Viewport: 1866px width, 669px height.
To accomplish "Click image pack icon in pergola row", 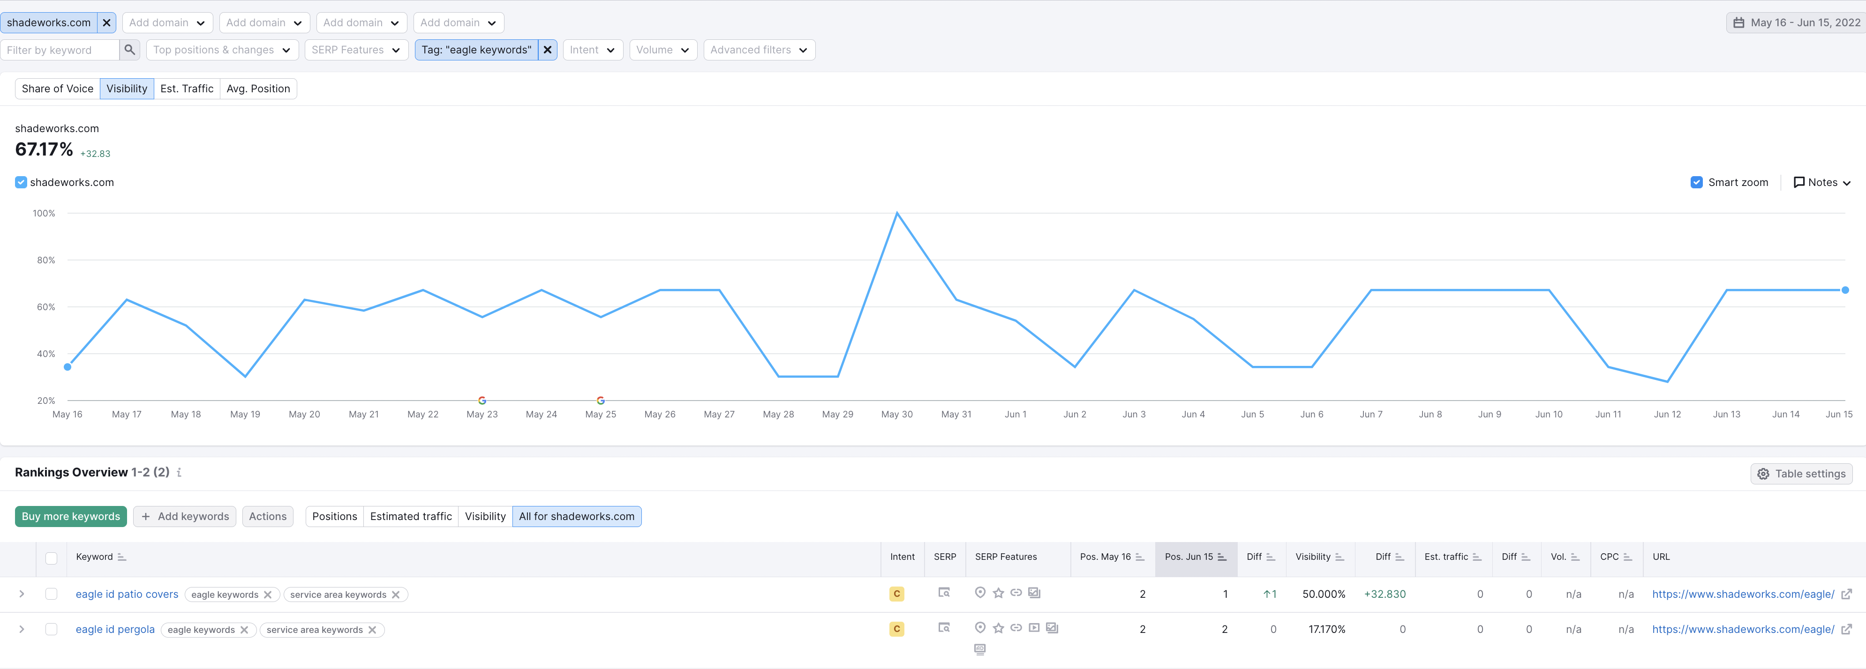I will (1053, 628).
